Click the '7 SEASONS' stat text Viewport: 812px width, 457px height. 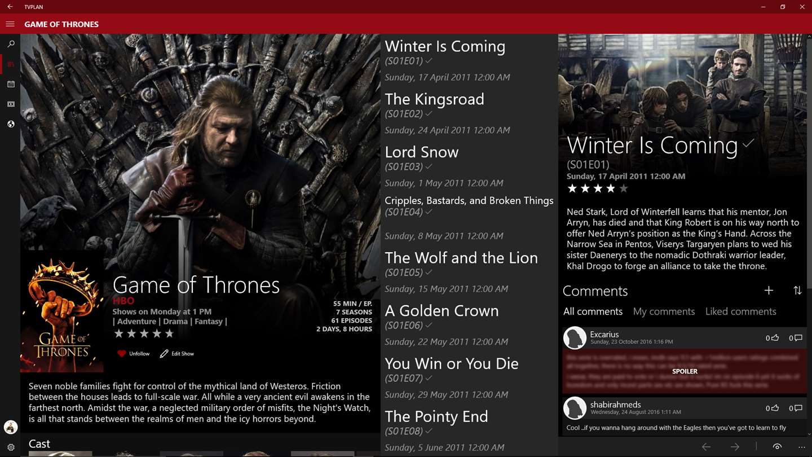coord(354,312)
